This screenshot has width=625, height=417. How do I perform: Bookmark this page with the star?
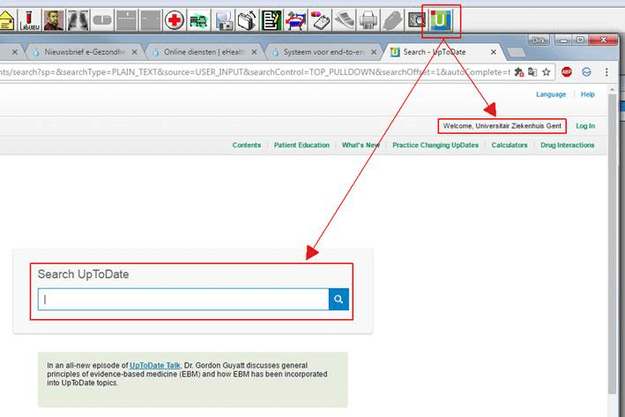click(x=546, y=72)
